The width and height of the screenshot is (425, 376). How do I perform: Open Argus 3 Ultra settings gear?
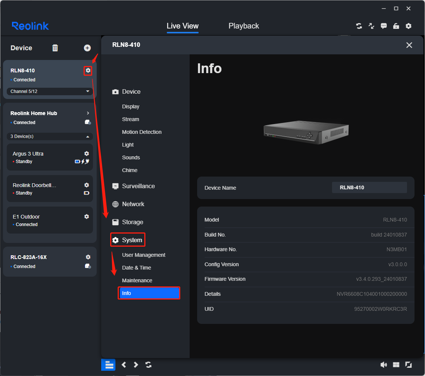coord(87,153)
